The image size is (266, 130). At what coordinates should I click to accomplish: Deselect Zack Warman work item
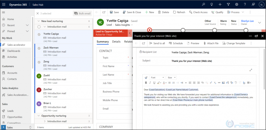(39, 48)
